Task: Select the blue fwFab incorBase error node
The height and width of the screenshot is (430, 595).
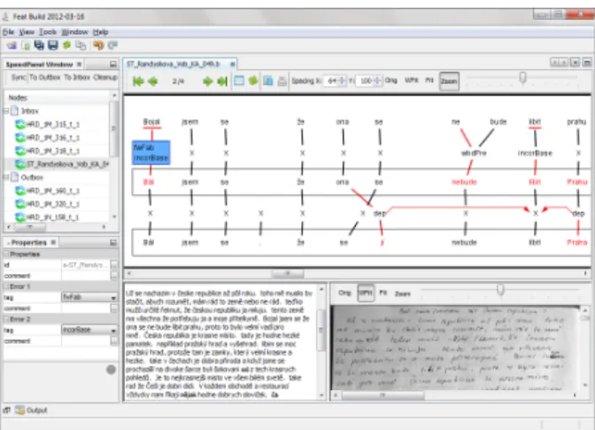Action: click(x=151, y=152)
